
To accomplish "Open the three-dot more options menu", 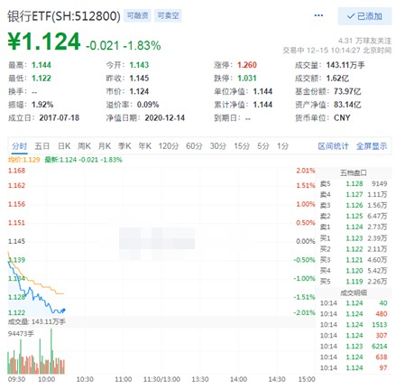I will coord(318,15).
